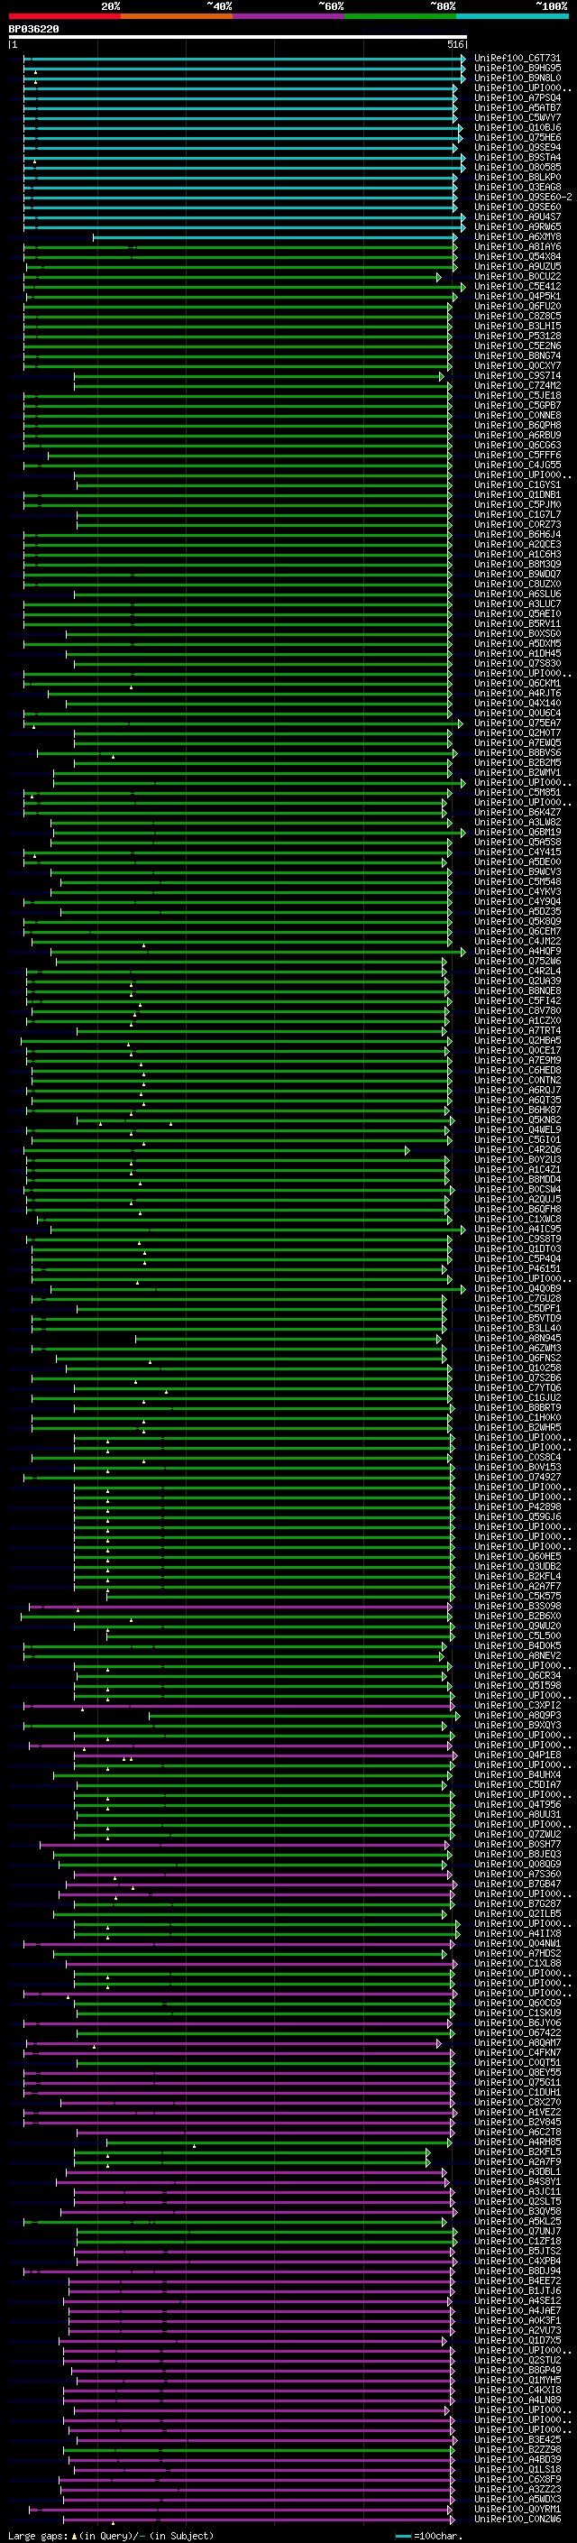Screen dimensions: 577x2543
Task: Select the UniRef100_O74927 label
Action: point(517,1478)
